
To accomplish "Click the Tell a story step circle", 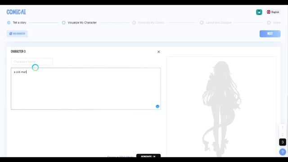I will tap(9, 22).
